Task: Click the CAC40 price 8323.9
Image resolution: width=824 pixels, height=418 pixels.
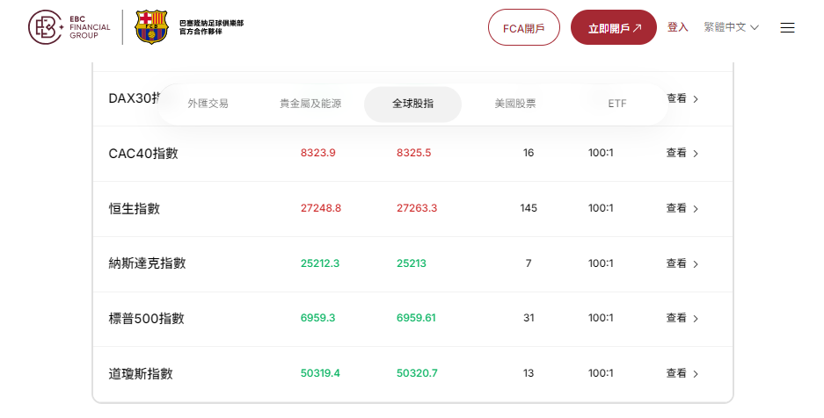Action: pos(318,153)
